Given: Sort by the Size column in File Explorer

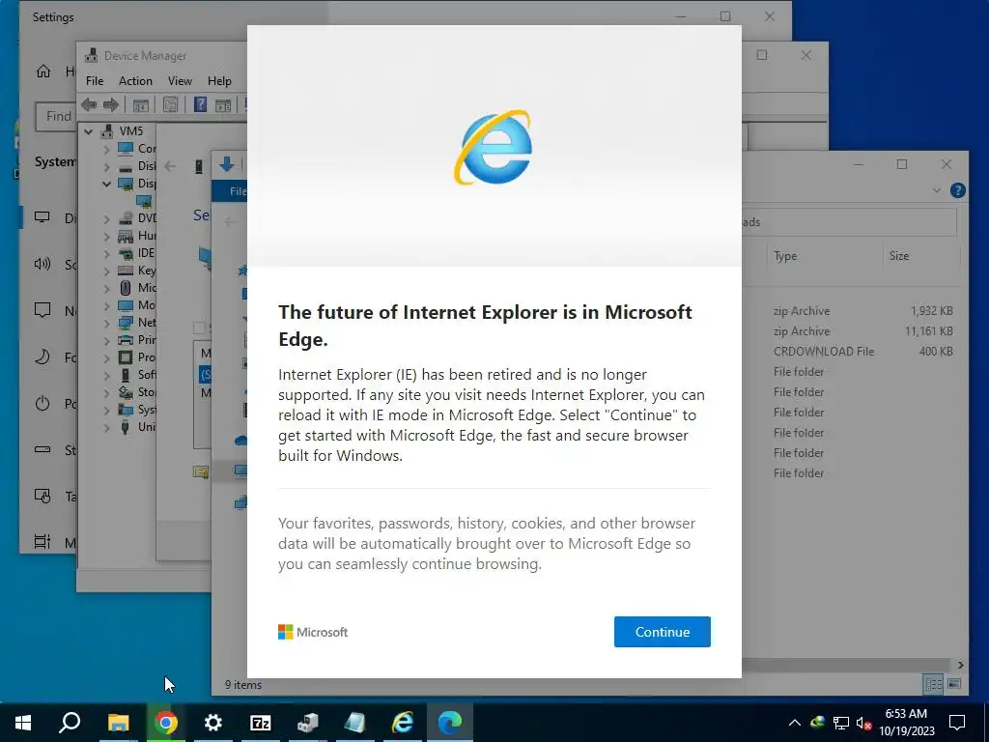Looking at the screenshot, I should tap(899, 255).
